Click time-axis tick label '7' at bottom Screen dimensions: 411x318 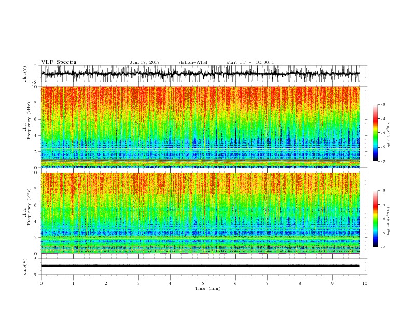tap(268, 283)
